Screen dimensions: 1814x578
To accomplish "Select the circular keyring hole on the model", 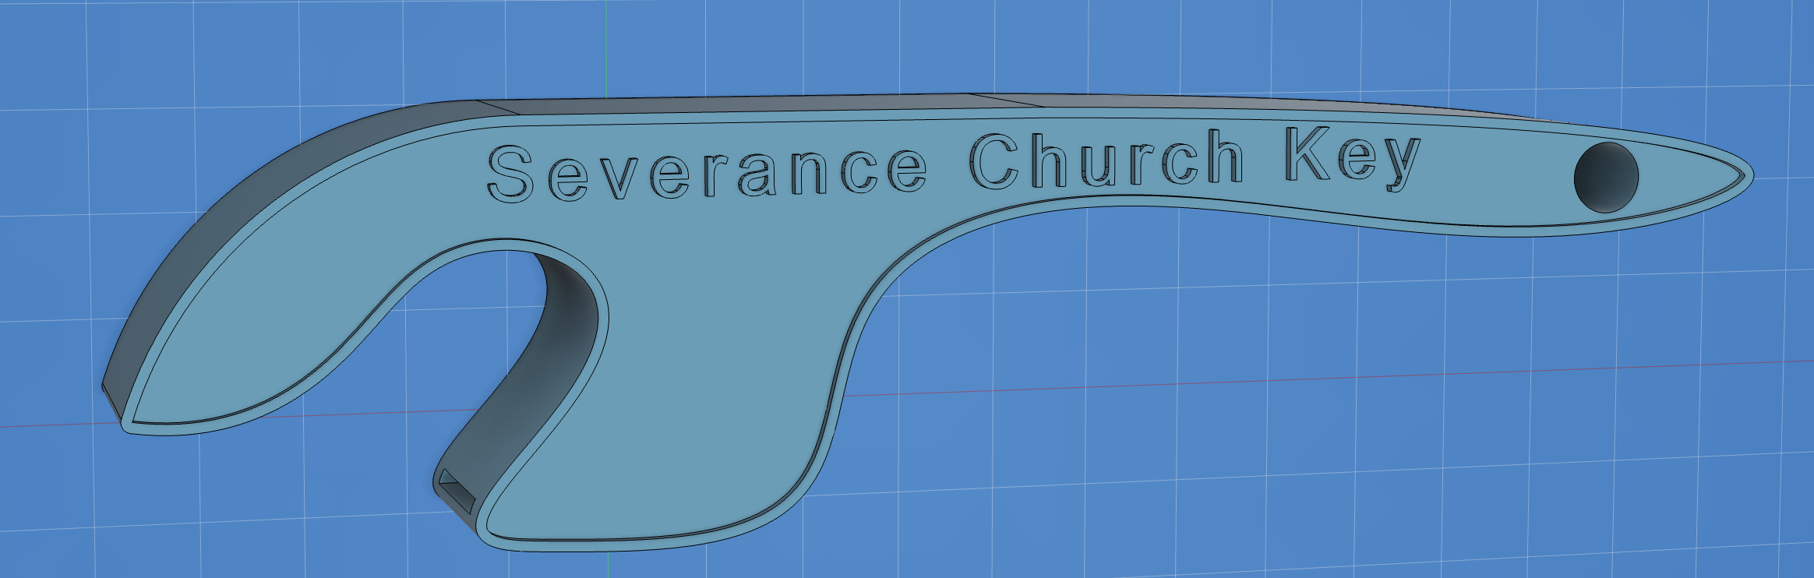I will (1606, 178).
